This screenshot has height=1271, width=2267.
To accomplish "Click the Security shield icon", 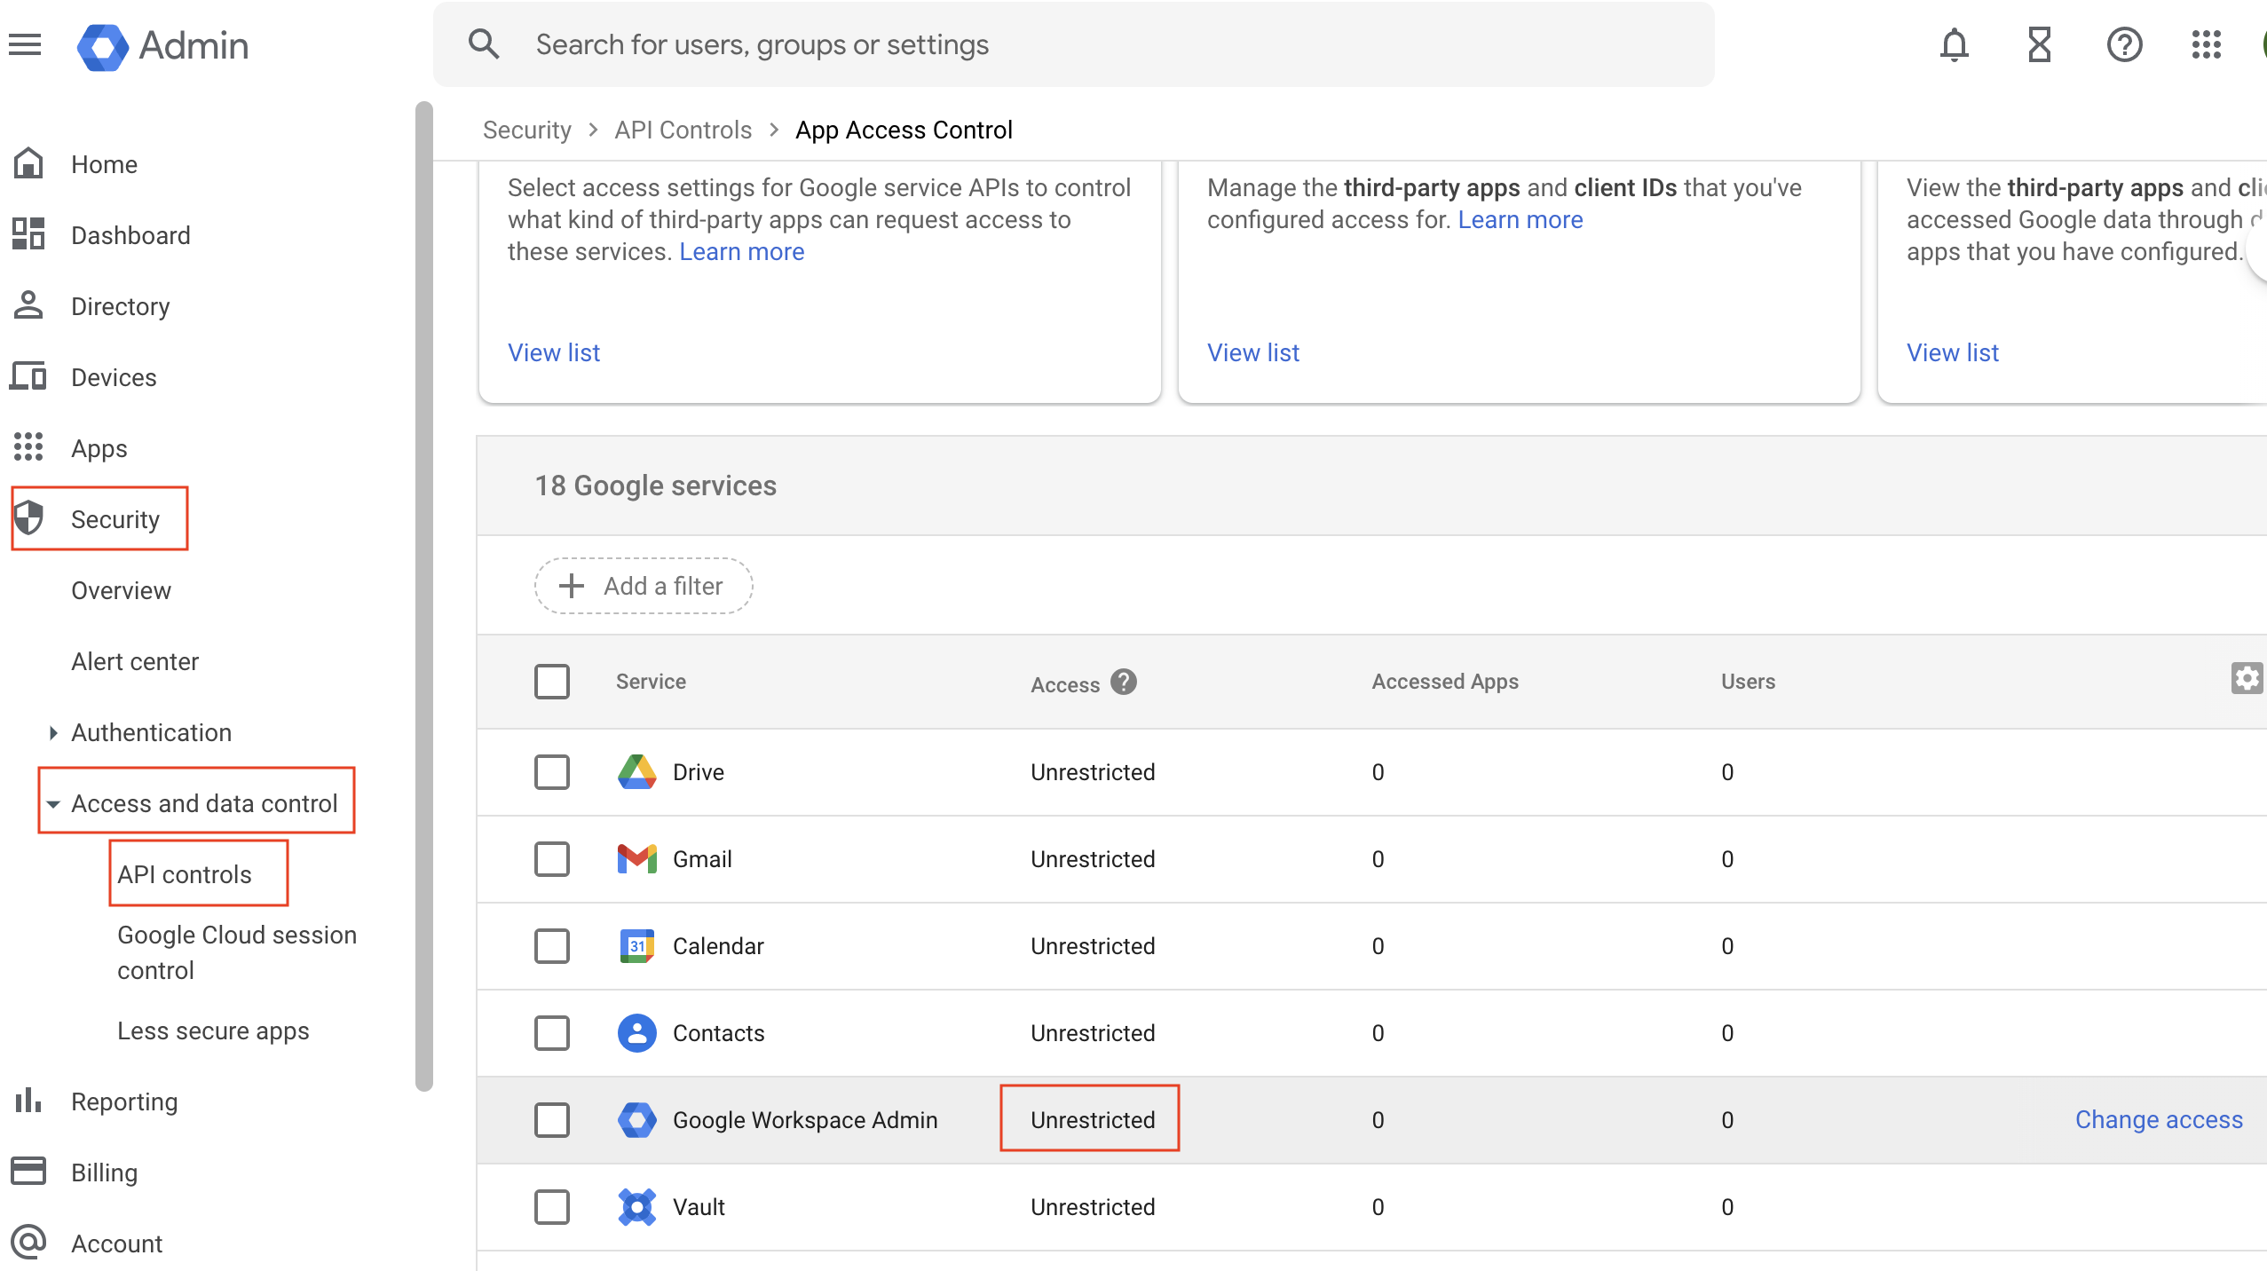I will 29,518.
